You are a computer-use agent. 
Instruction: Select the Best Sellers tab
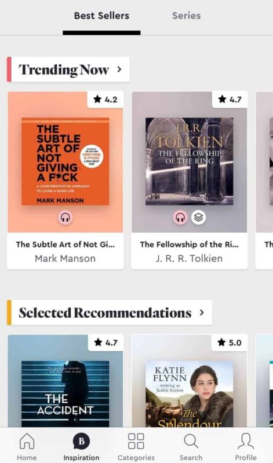click(101, 16)
